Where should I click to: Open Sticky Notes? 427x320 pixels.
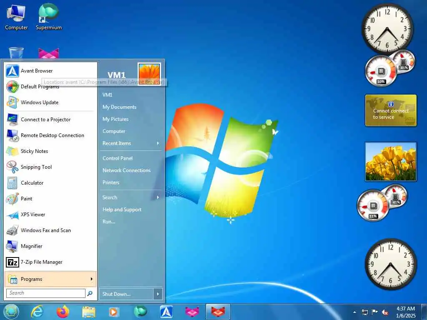point(50,151)
